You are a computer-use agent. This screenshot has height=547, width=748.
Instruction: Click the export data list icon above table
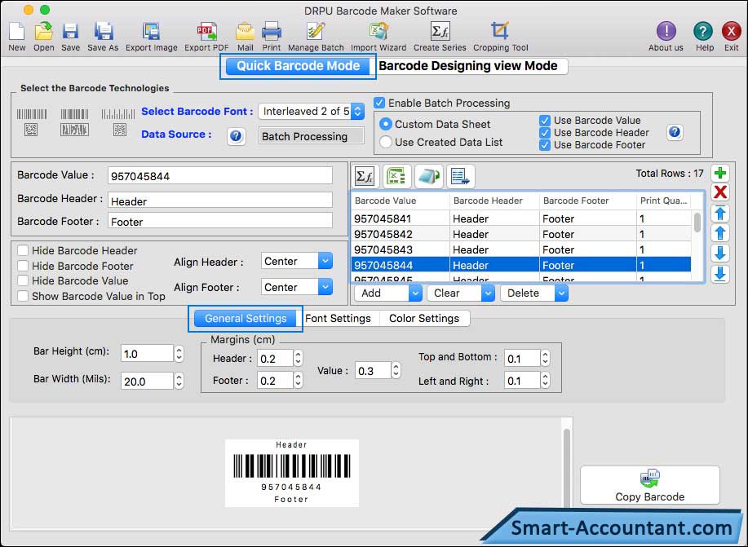pyautogui.click(x=460, y=176)
